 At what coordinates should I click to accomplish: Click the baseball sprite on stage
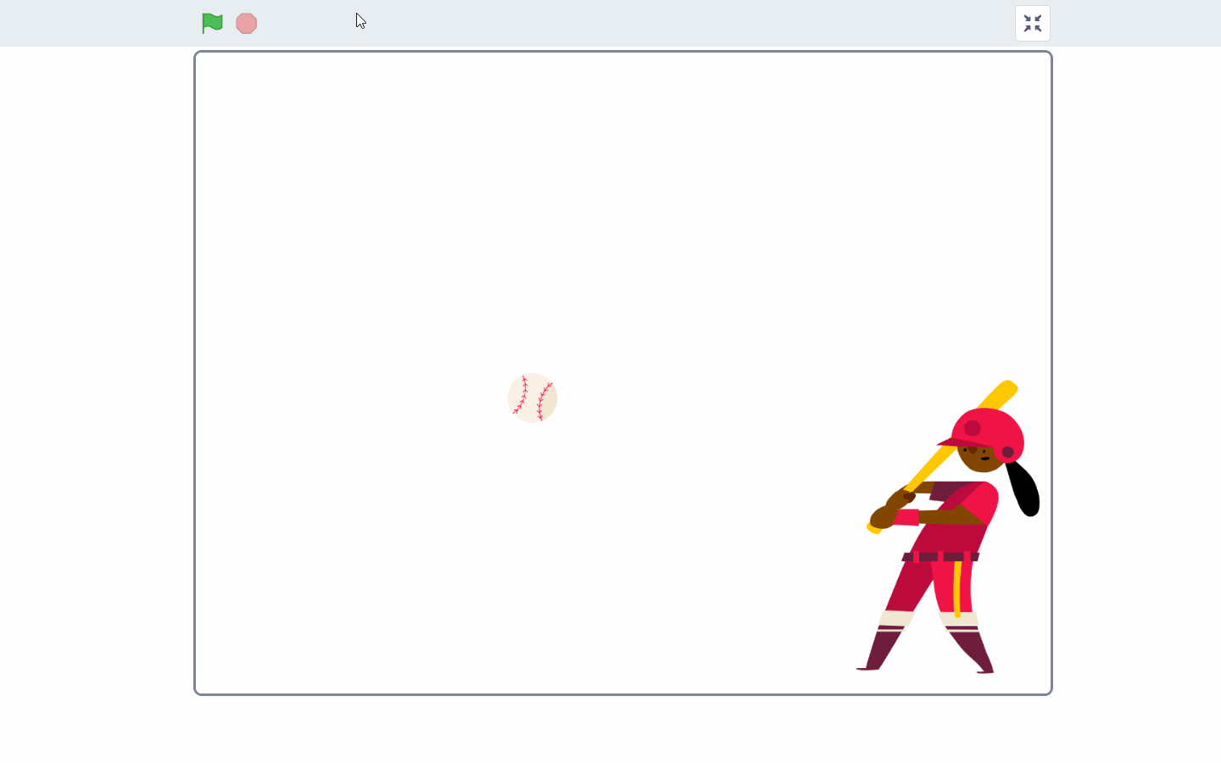[532, 398]
